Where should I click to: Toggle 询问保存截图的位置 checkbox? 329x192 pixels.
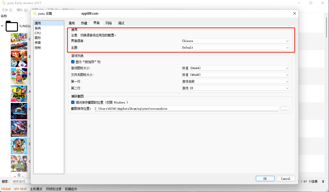click(73, 102)
